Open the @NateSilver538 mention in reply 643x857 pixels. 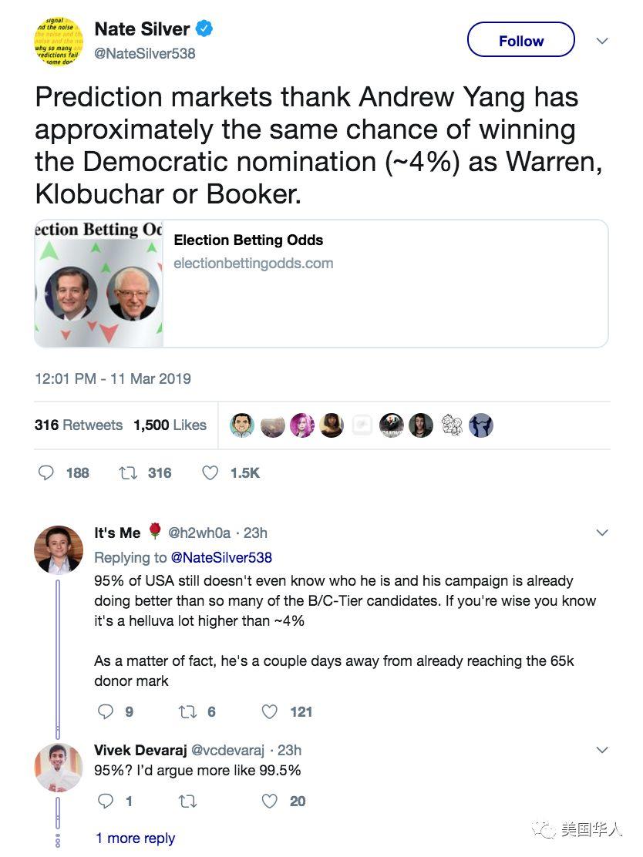pos(221,557)
